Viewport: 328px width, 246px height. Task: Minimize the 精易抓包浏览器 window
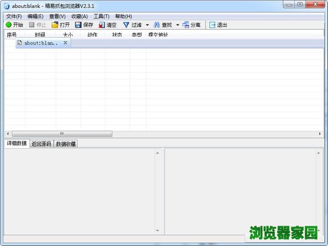[289, 4]
